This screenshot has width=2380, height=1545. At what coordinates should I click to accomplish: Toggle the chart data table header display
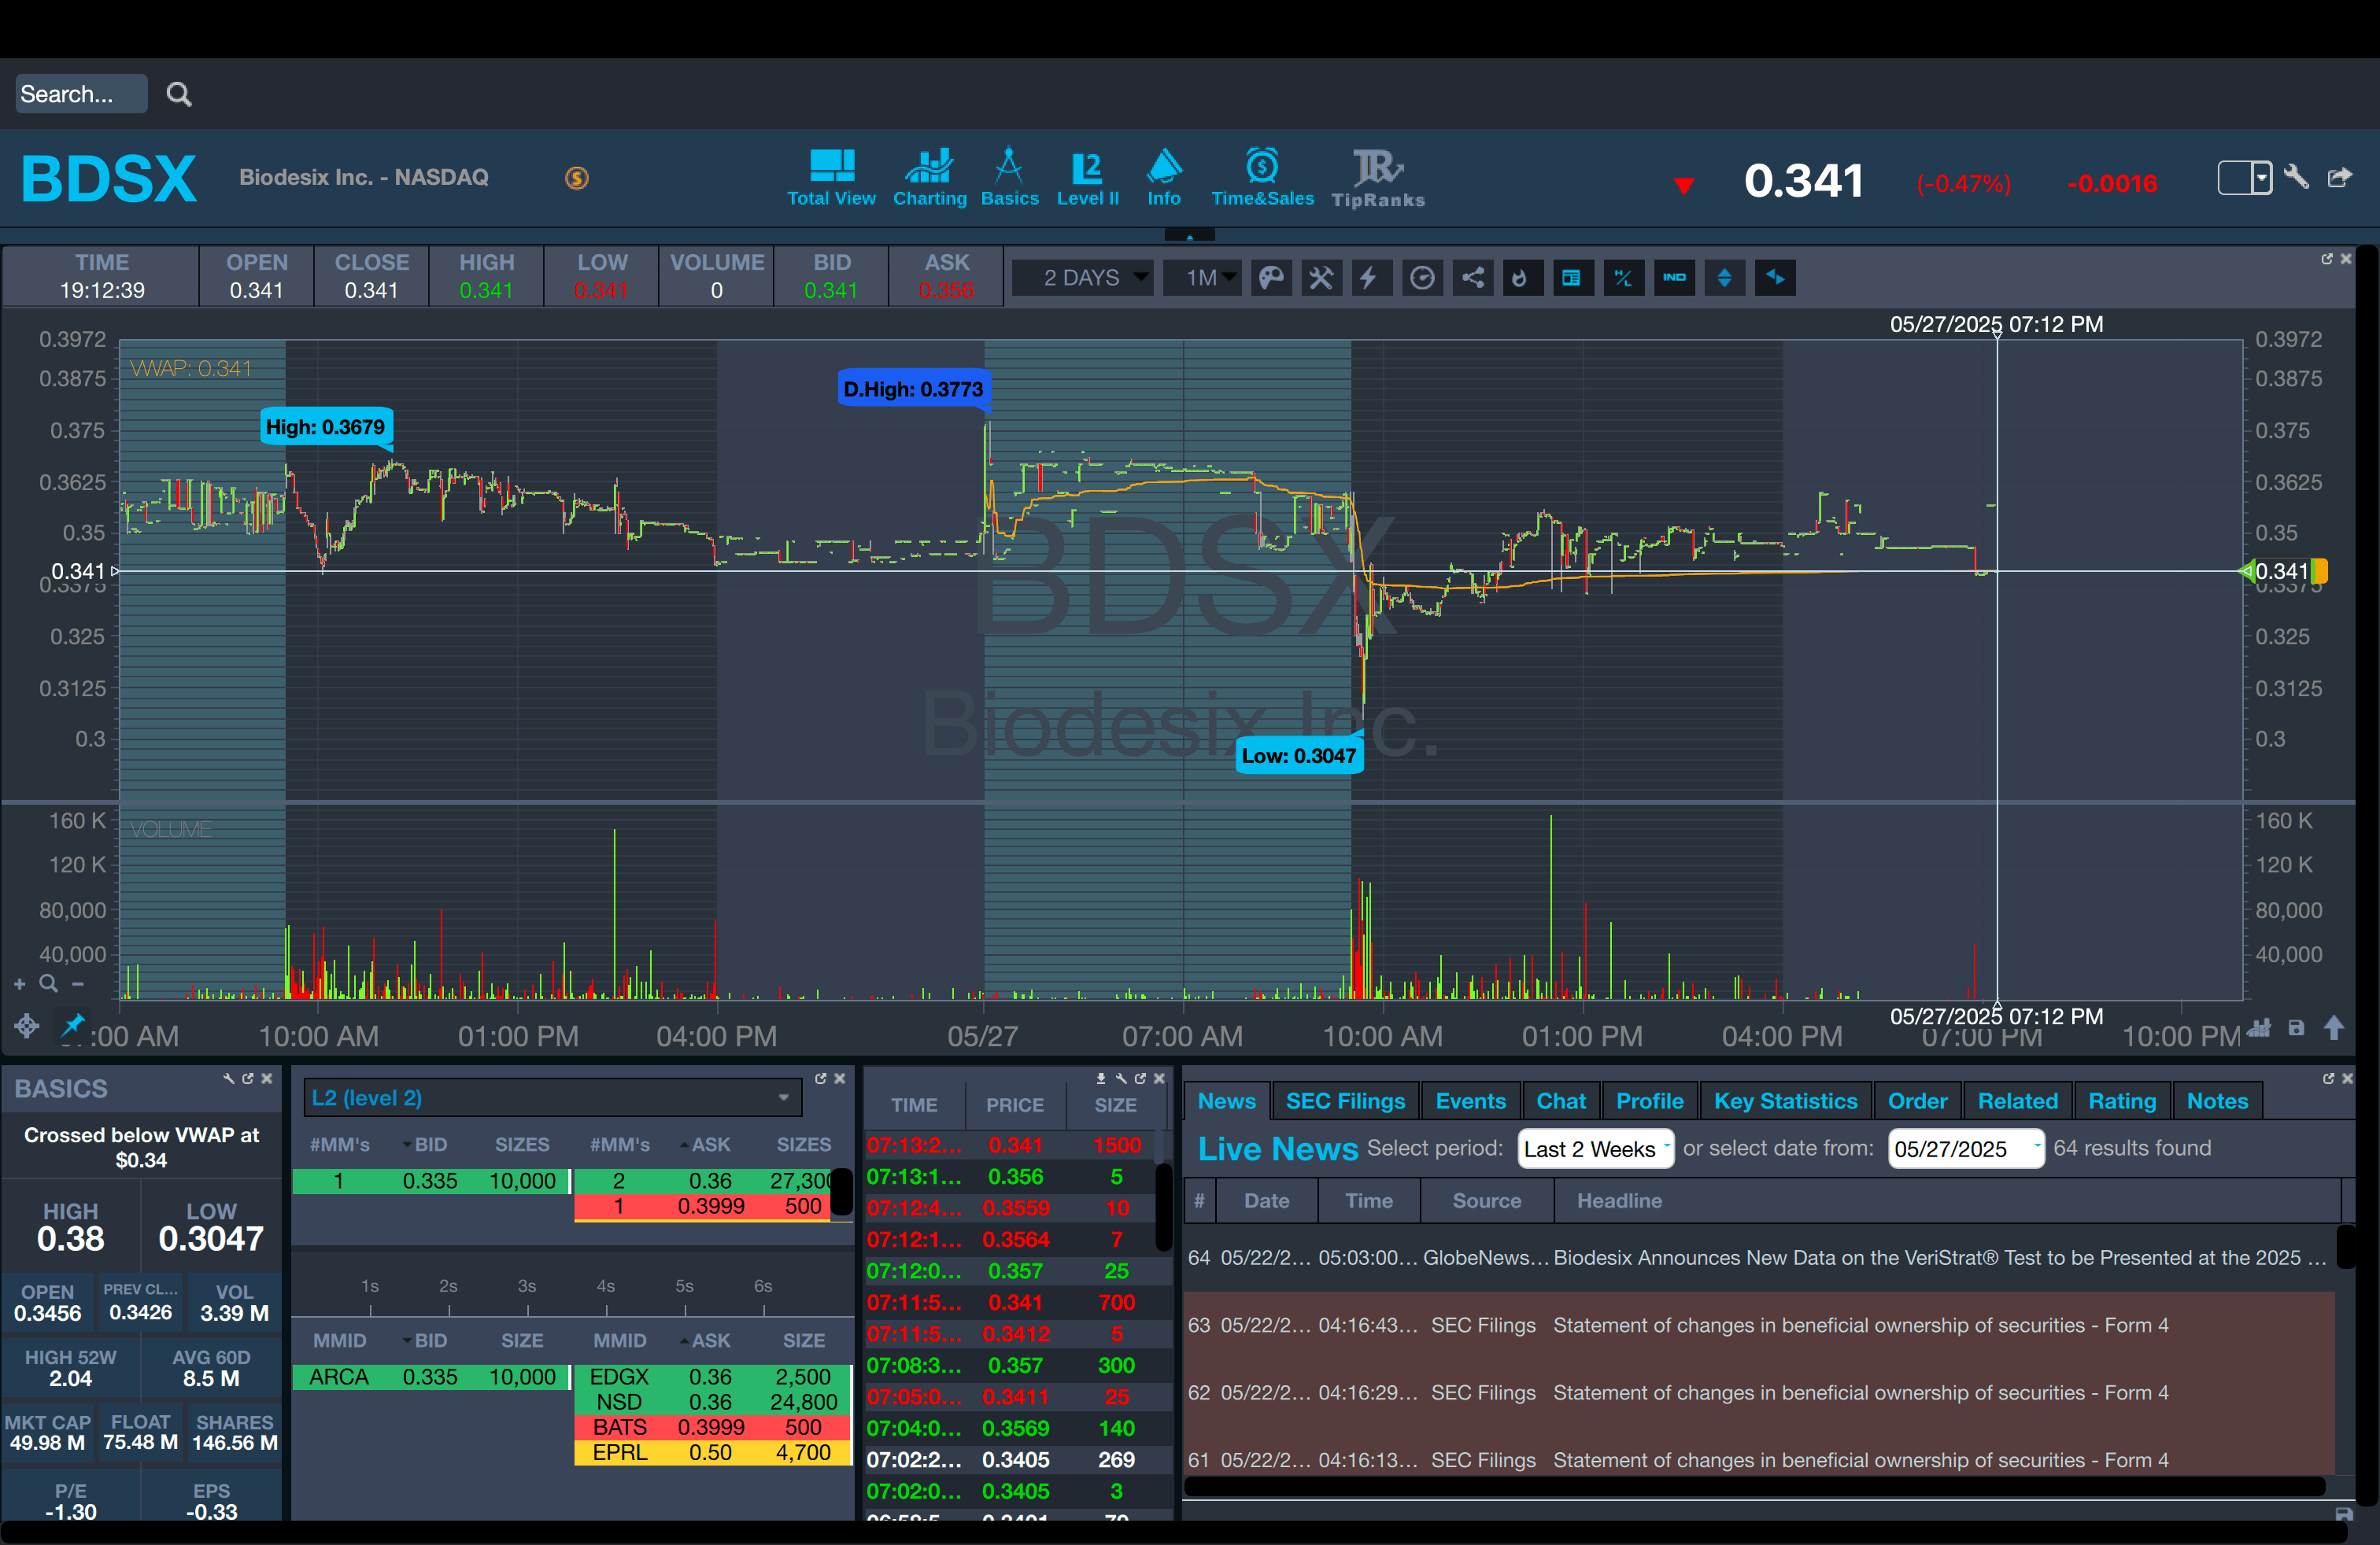[x=1571, y=278]
